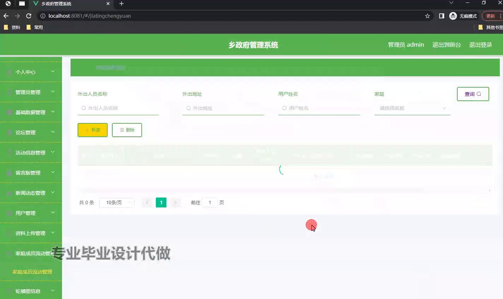
Task: Open the 用户管理 sidebar menu
Action: (31, 213)
